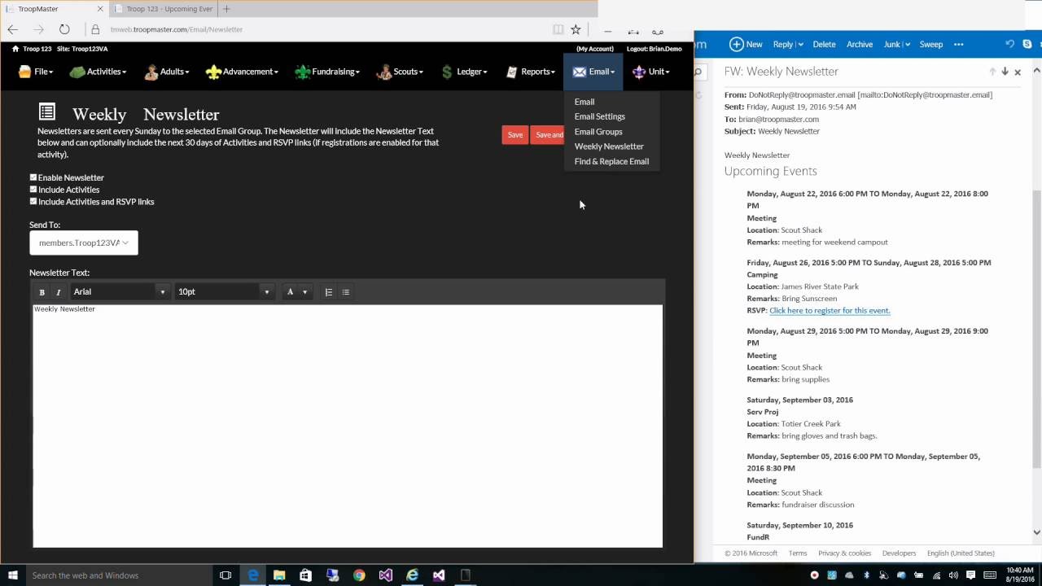This screenshot has width=1042, height=586.
Task: Open the Junk options dropdown in Outlook
Action: pos(907,44)
